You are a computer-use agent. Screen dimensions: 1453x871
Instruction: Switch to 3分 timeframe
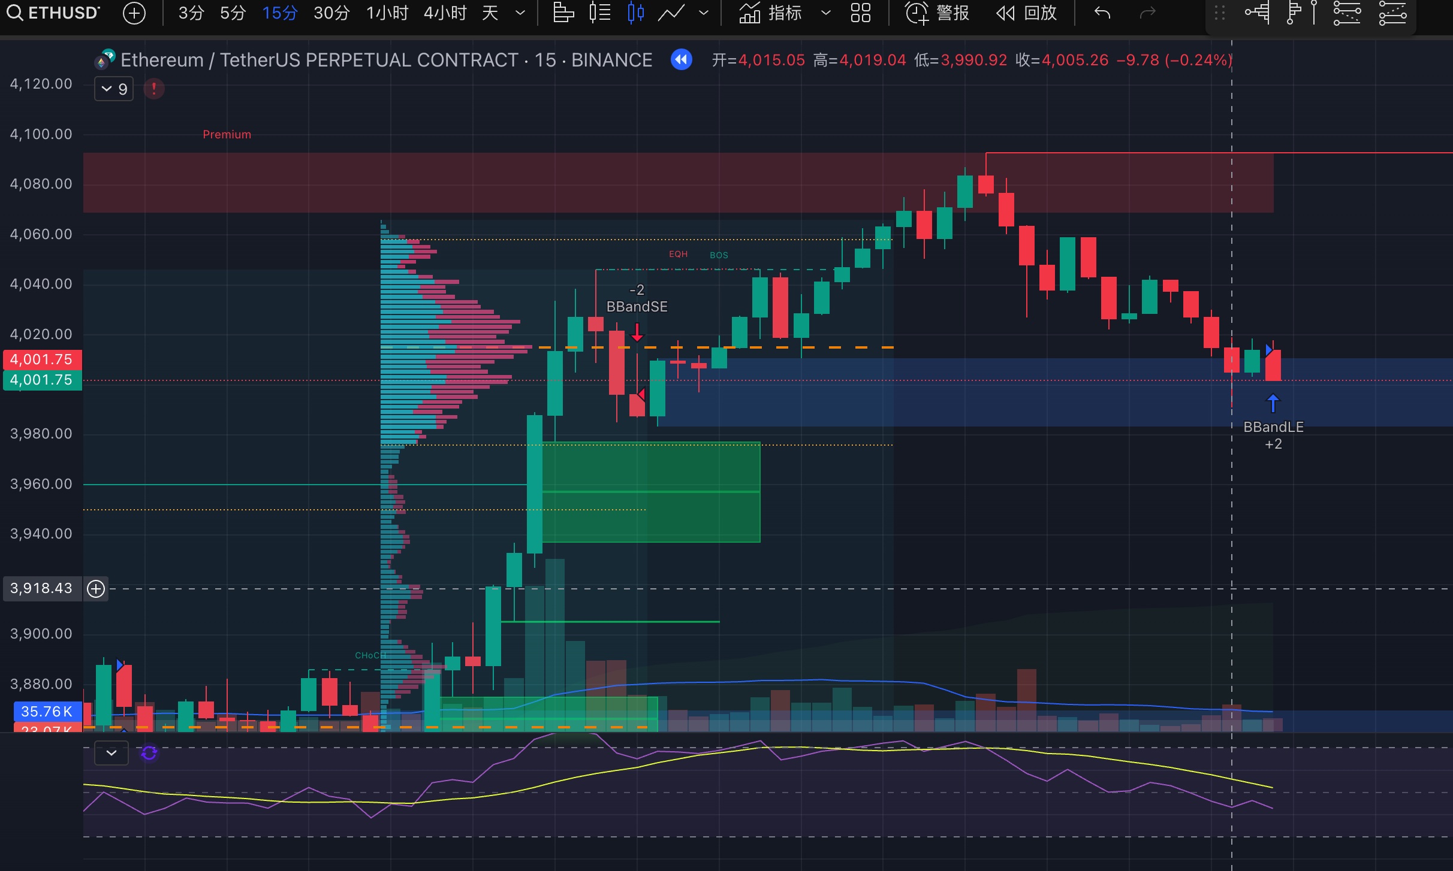pyautogui.click(x=191, y=13)
